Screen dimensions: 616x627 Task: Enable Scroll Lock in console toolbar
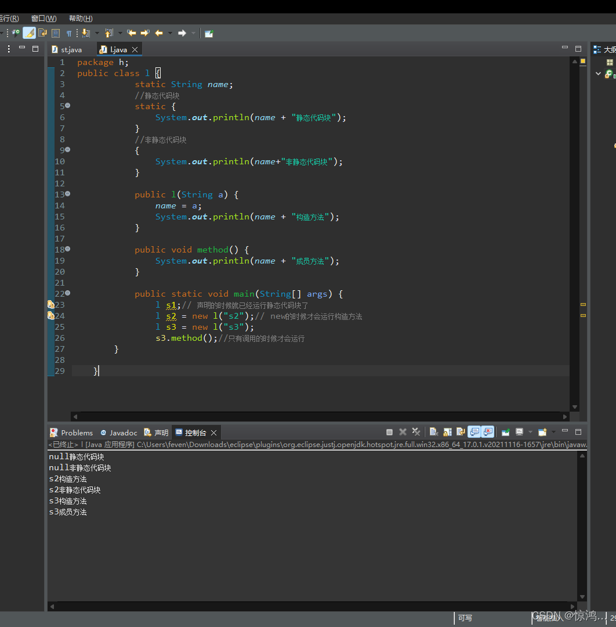(x=447, y=432)
